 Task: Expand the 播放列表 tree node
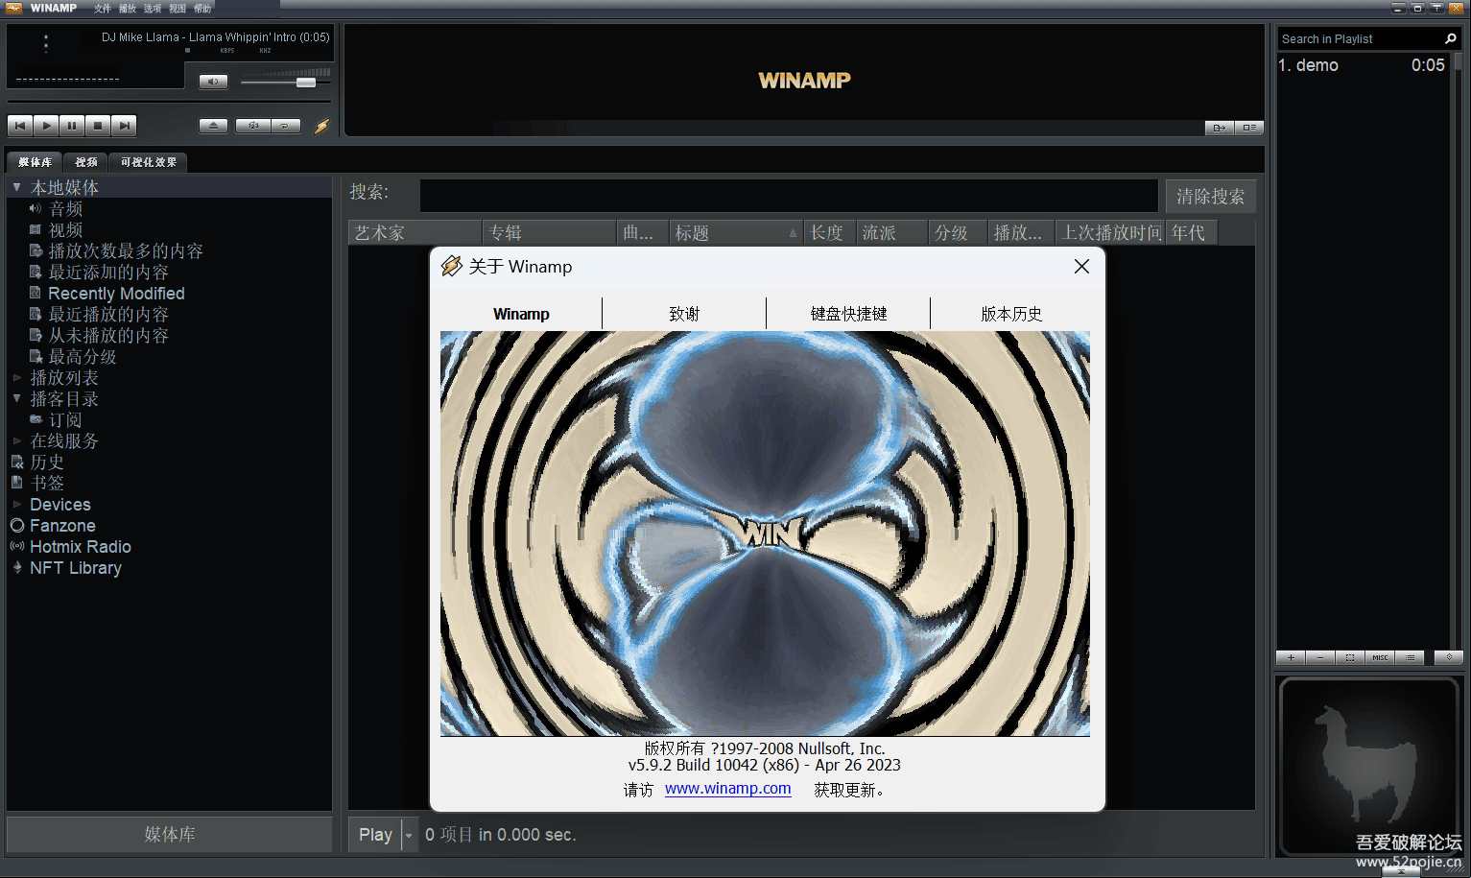click(x=16, y=377)
